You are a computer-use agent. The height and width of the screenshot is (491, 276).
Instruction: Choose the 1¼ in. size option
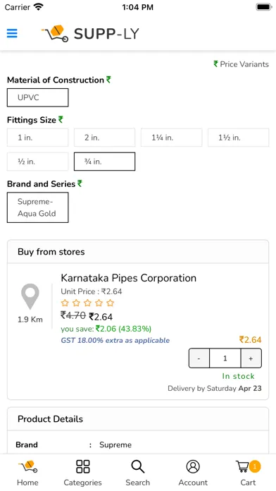pyautogui.click(x=171, y=138)
